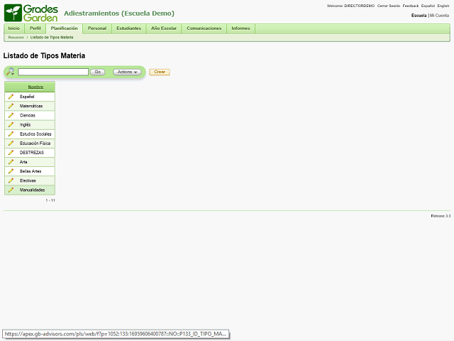The width and height of the screenshot is (454, 341).
Task: Focus the search text input field
Action: coord(53,72)
